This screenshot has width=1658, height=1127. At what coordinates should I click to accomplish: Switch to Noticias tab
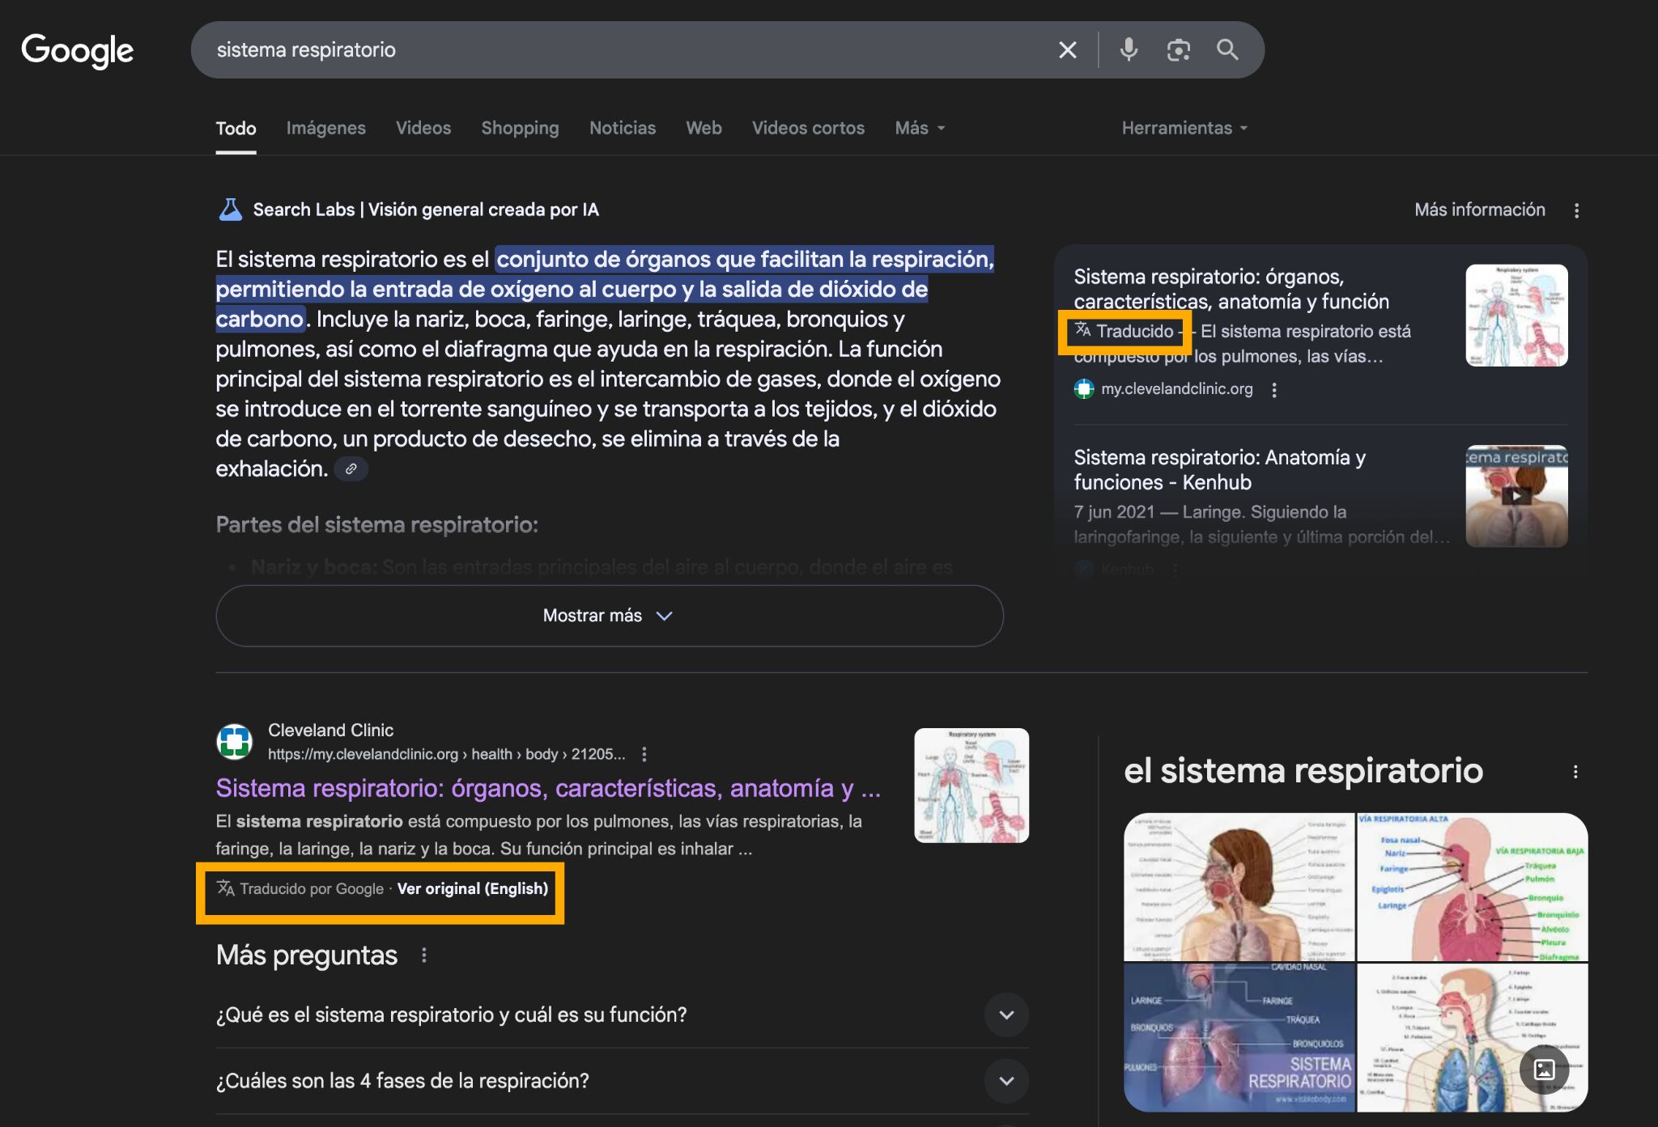pyautogui.click(x=622, y=128)
